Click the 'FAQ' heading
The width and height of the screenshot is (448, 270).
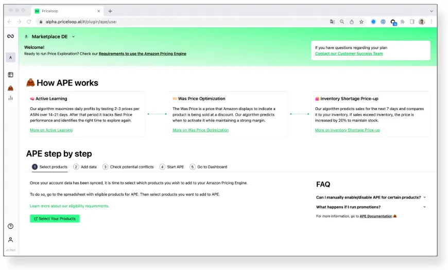point(323,185)
